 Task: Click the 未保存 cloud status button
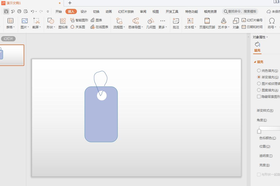pos(273,12)
